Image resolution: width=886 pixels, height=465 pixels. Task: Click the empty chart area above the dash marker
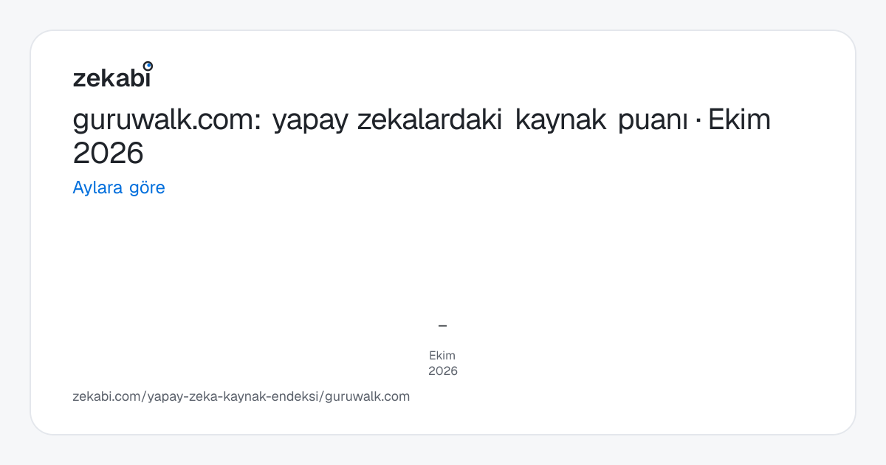442,266
